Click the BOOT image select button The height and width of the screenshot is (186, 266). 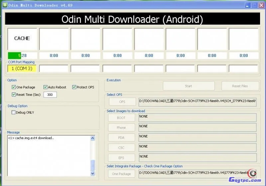[121, 118]
